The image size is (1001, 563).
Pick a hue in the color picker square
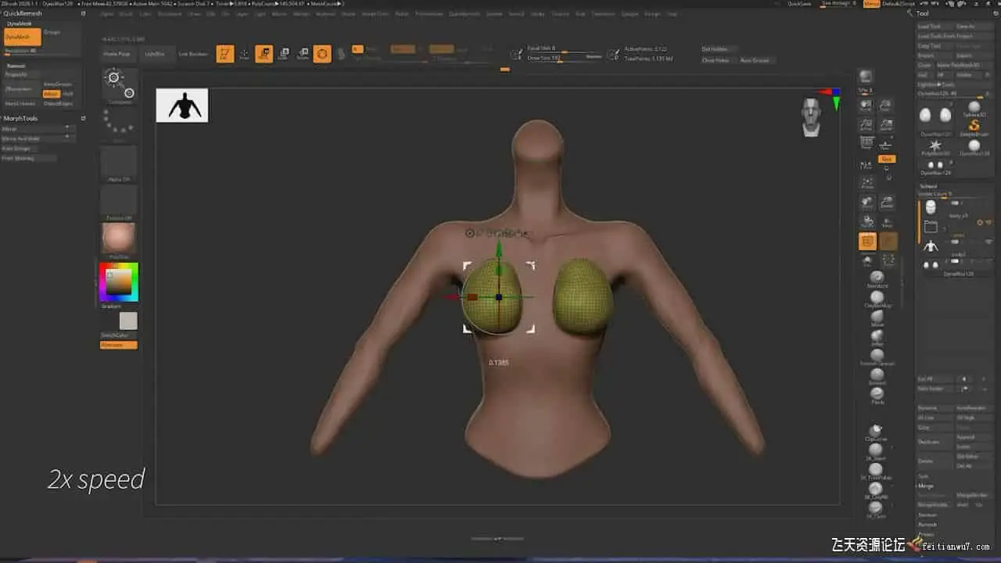click(119, 282)
